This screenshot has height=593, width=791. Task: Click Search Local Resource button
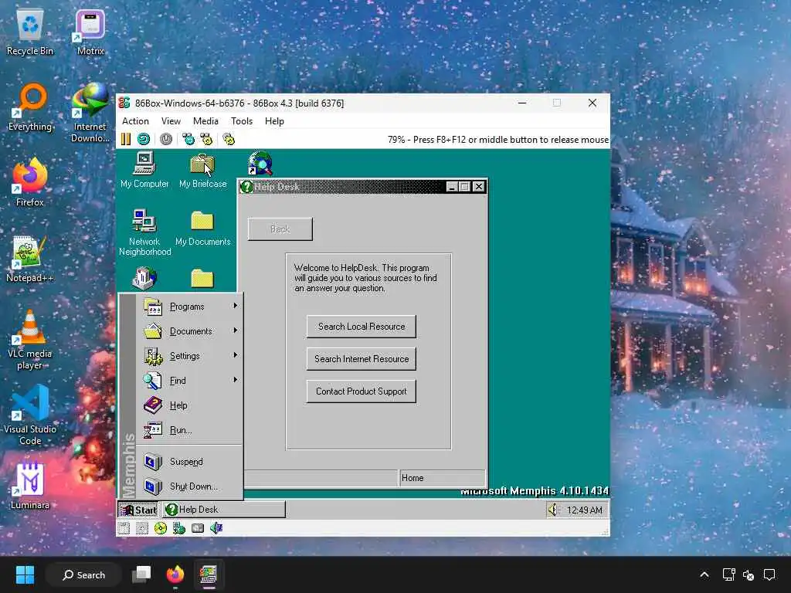coord(362,327)
